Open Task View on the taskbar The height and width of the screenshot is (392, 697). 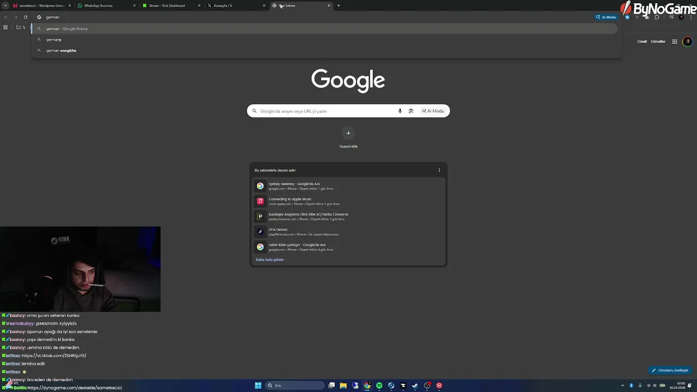(331, 385)
